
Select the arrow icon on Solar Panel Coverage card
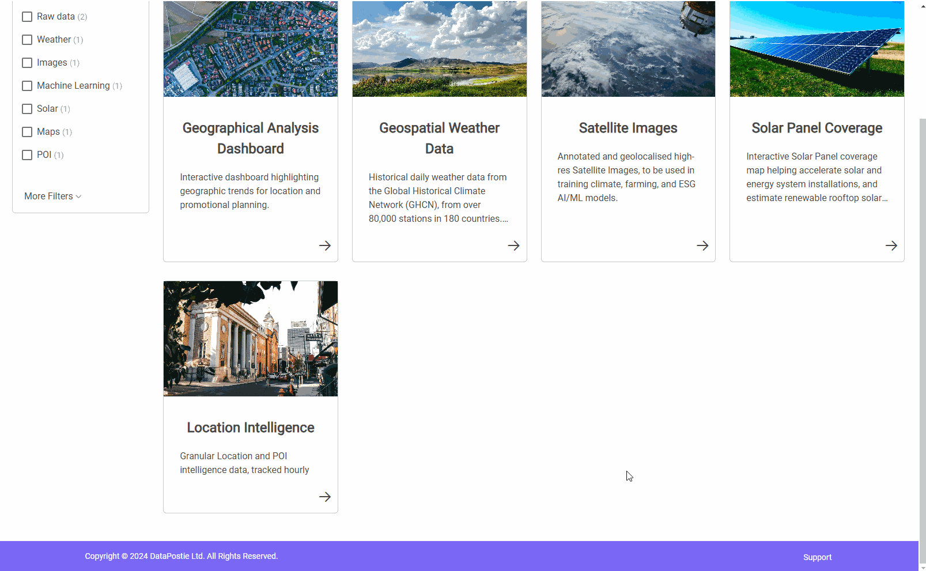click(891, 245)
